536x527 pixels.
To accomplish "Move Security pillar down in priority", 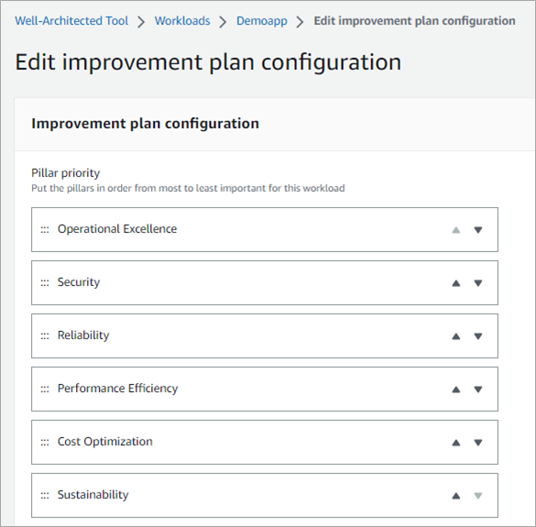I will coord(478,283).
